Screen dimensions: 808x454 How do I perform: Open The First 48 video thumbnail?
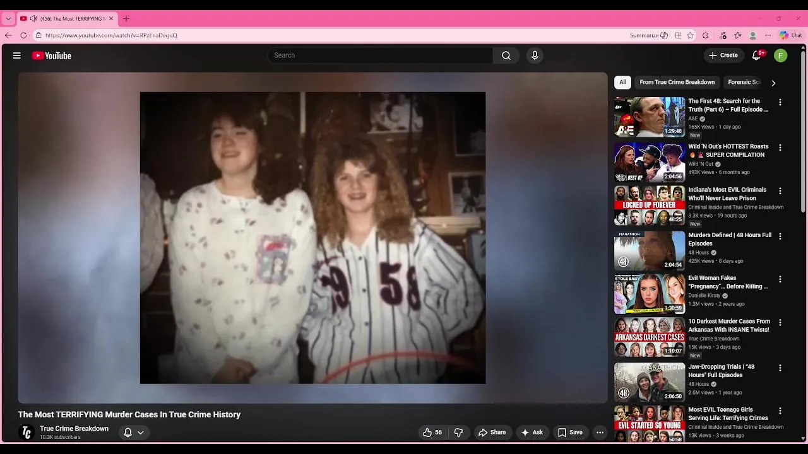[650, 117]
